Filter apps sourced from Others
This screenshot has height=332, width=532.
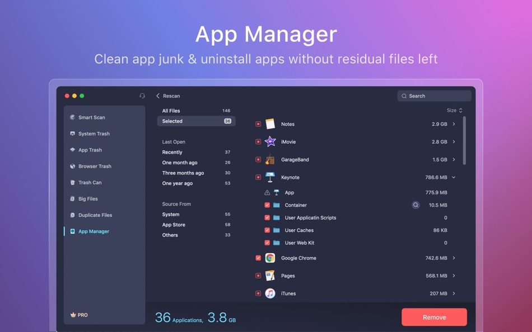(x=196, y=235)
